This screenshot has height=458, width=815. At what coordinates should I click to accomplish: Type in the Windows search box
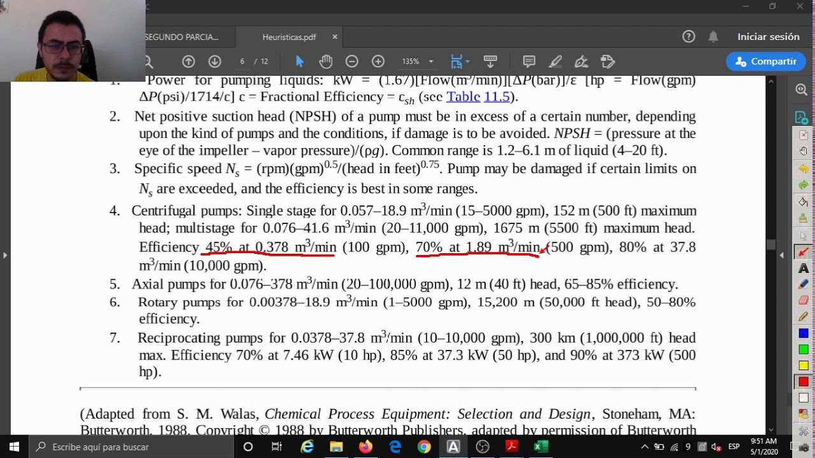coord(131,447)
